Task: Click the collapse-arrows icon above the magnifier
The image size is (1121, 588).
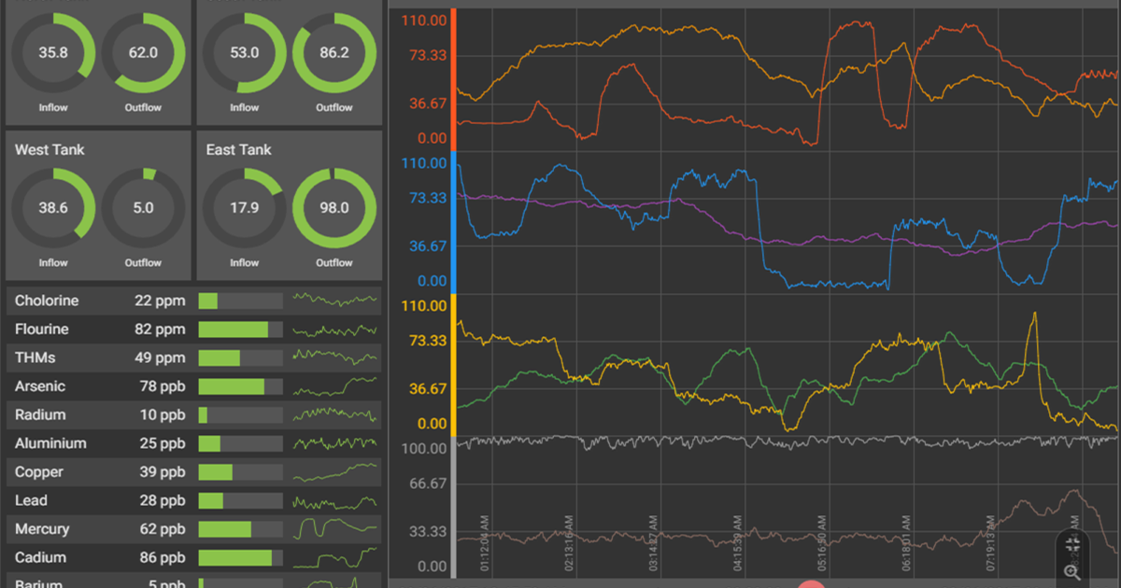Action: [x=1072, y=544]
